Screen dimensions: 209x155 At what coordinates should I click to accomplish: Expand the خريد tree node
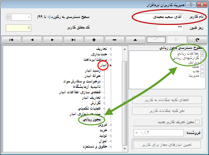click(110, 130)
